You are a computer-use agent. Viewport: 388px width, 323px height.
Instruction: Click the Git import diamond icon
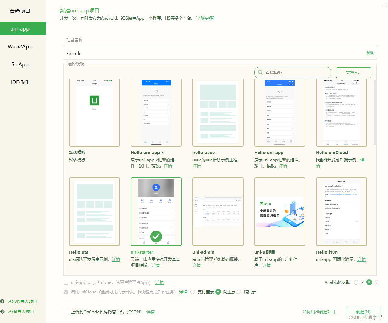(2, 311)
